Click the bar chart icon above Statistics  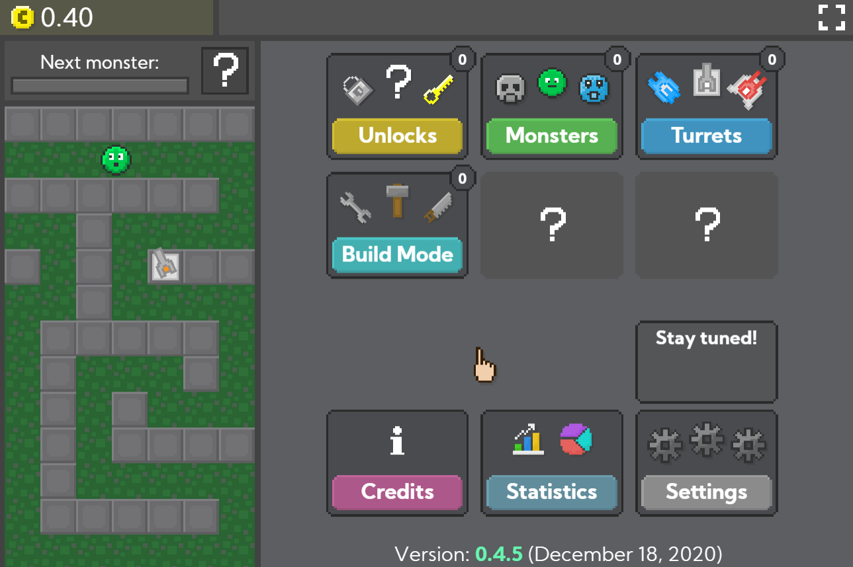point(528,440)
